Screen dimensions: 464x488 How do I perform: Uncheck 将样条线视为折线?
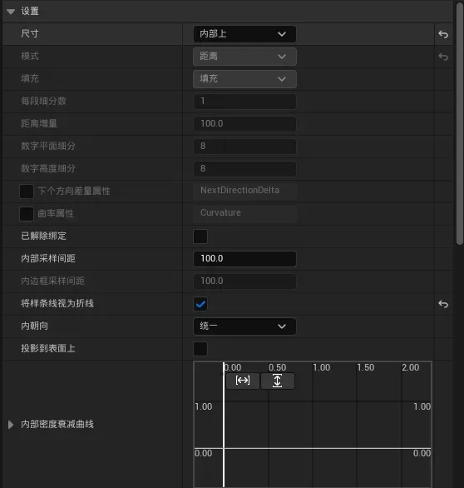coord(200,304)
